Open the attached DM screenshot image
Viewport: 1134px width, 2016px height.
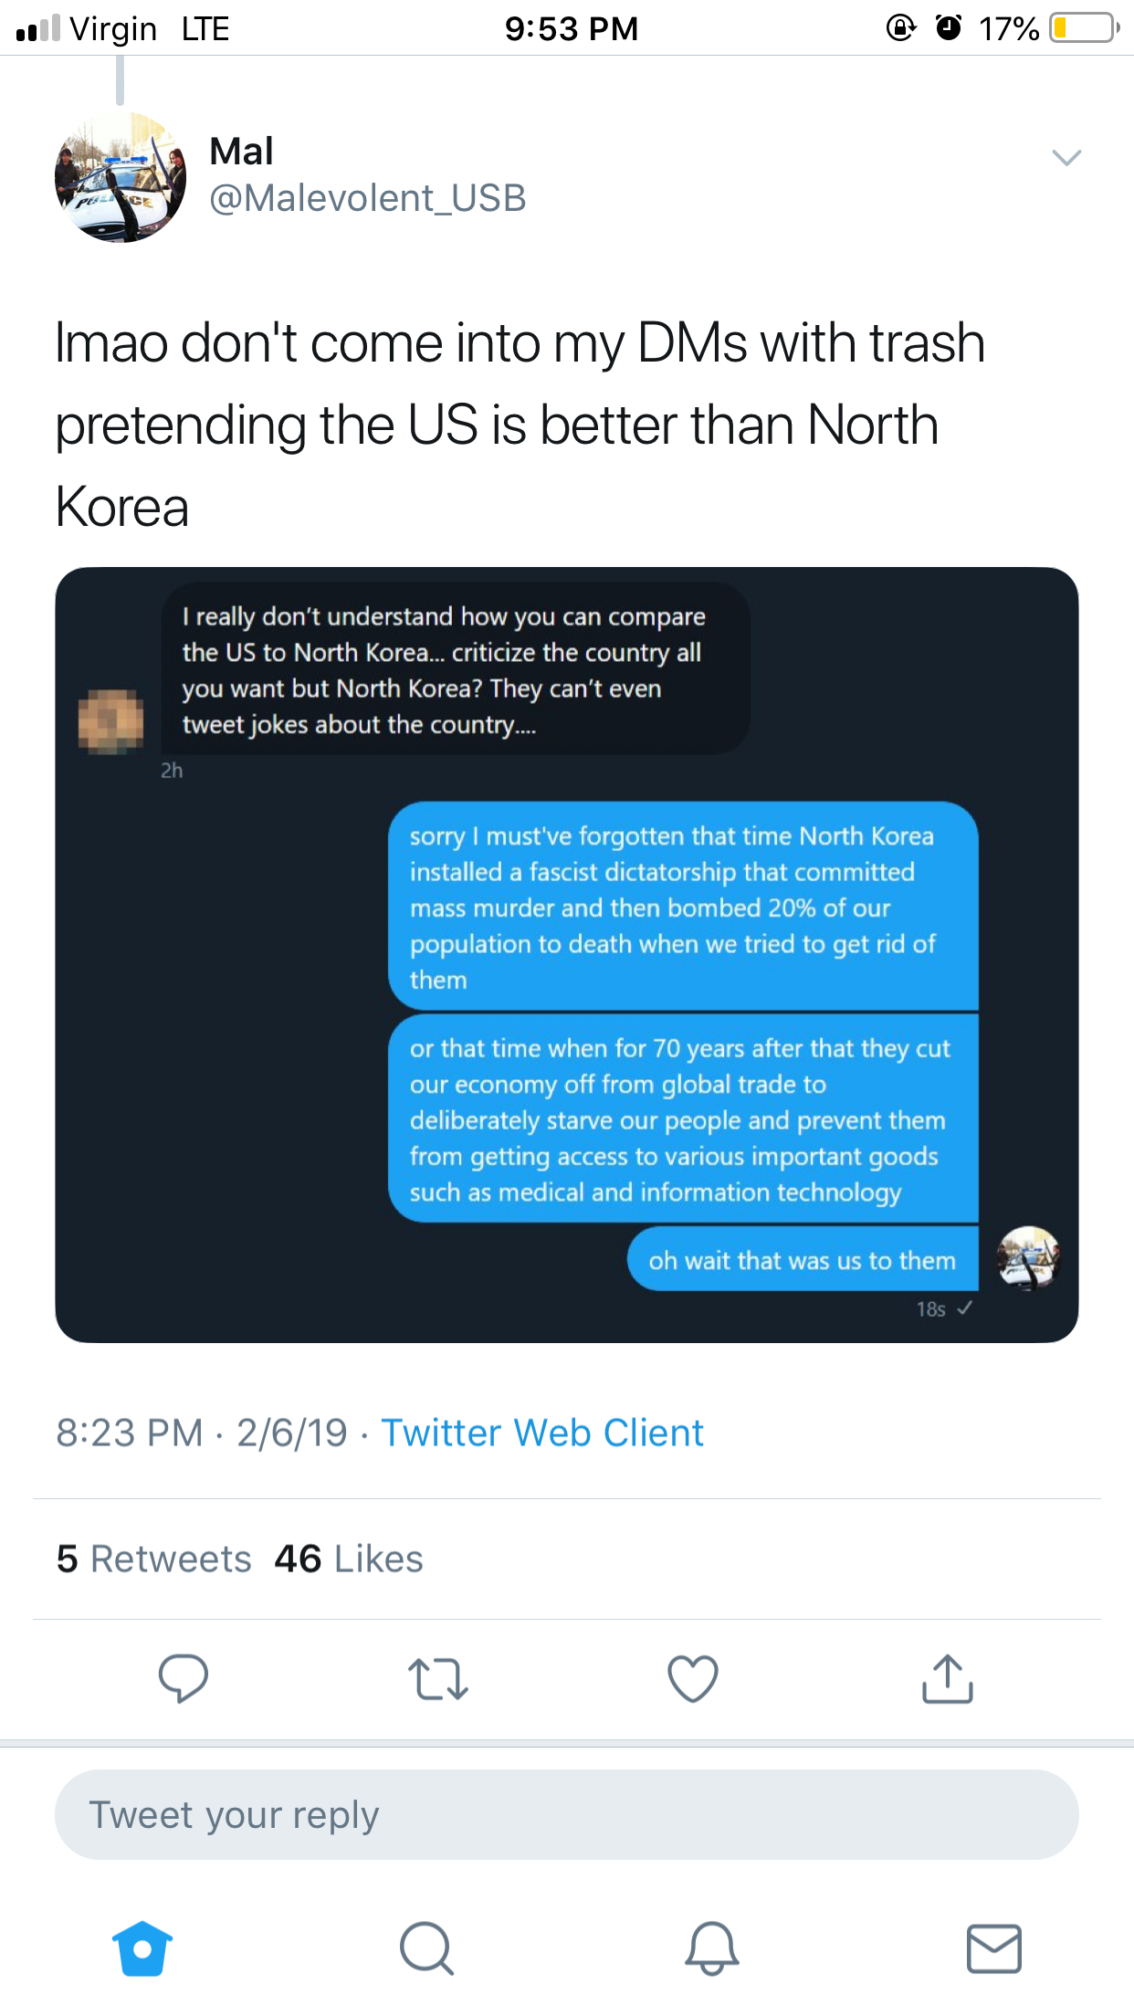coord(567,955)
